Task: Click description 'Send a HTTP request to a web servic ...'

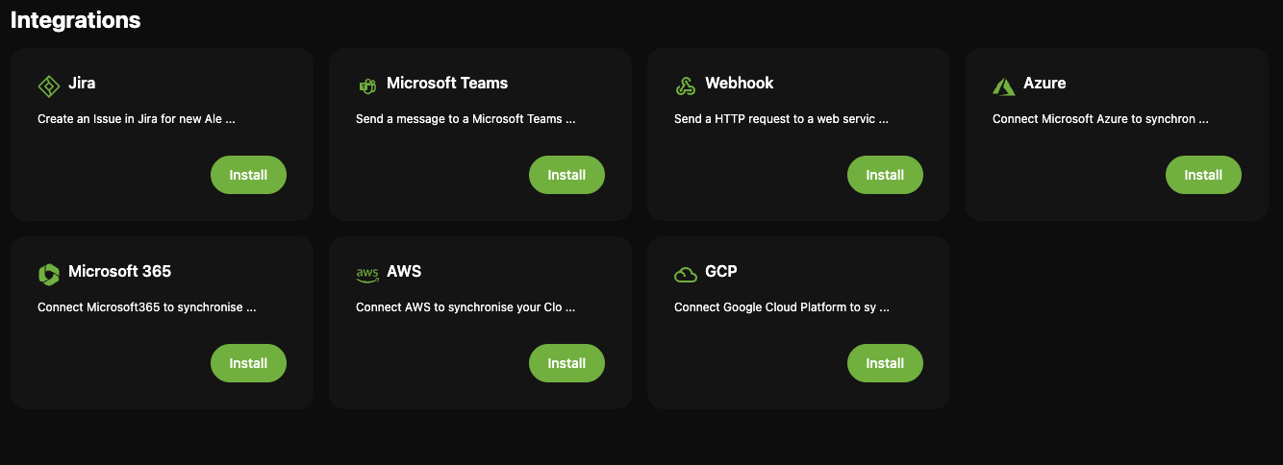Action: 781,120
